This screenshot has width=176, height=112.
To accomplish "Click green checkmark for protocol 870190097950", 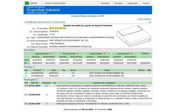I will click(x=26, y=73).
